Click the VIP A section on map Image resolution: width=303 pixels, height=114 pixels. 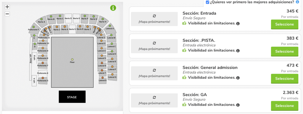tap(34, 81)
